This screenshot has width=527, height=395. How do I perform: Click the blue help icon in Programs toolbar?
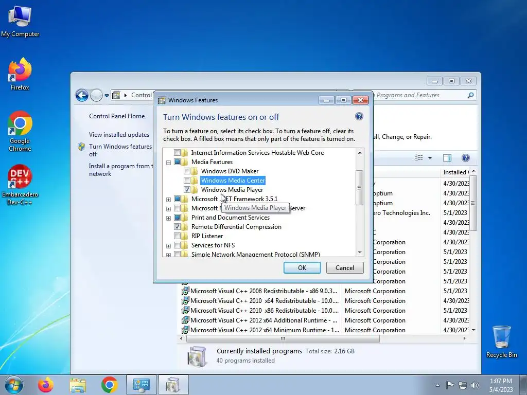465,158
